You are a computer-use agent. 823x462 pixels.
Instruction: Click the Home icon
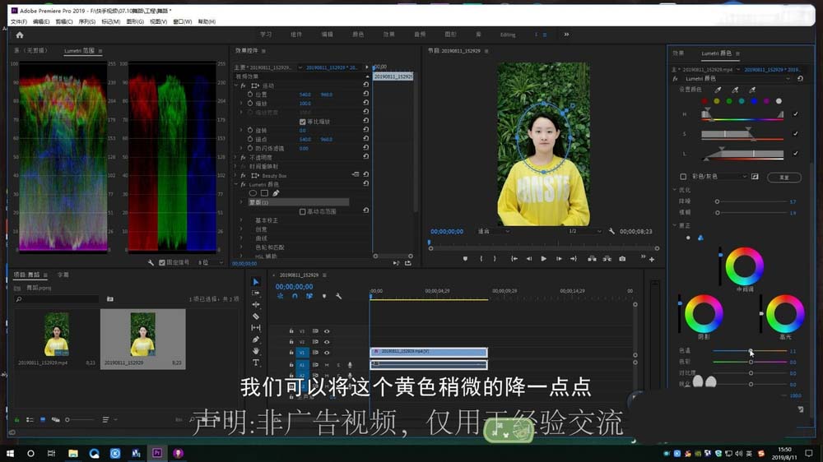(20, 35)
